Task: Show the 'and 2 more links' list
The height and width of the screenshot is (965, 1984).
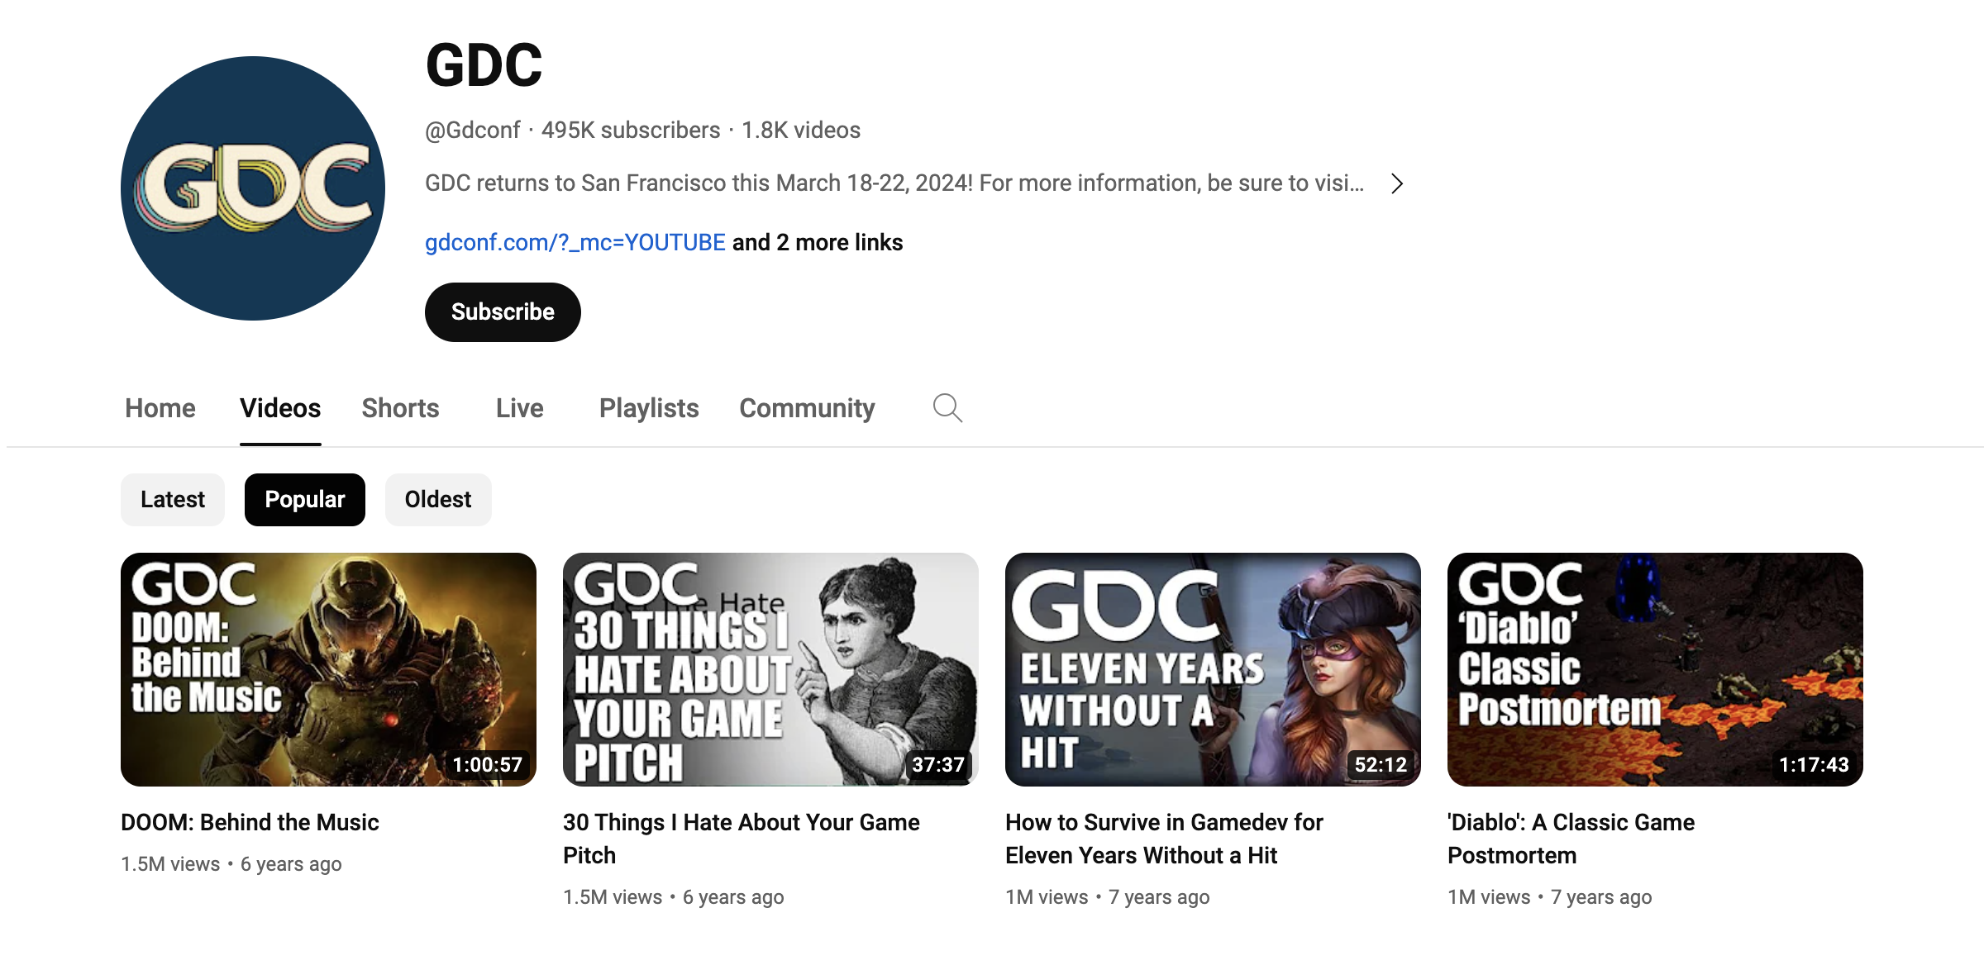Action: coord(818,242)
